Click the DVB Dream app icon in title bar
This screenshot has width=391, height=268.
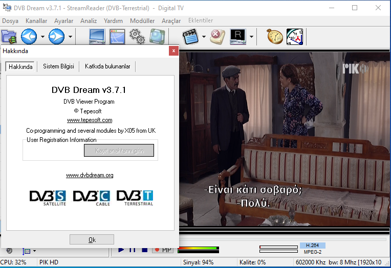tap(7, 8)
